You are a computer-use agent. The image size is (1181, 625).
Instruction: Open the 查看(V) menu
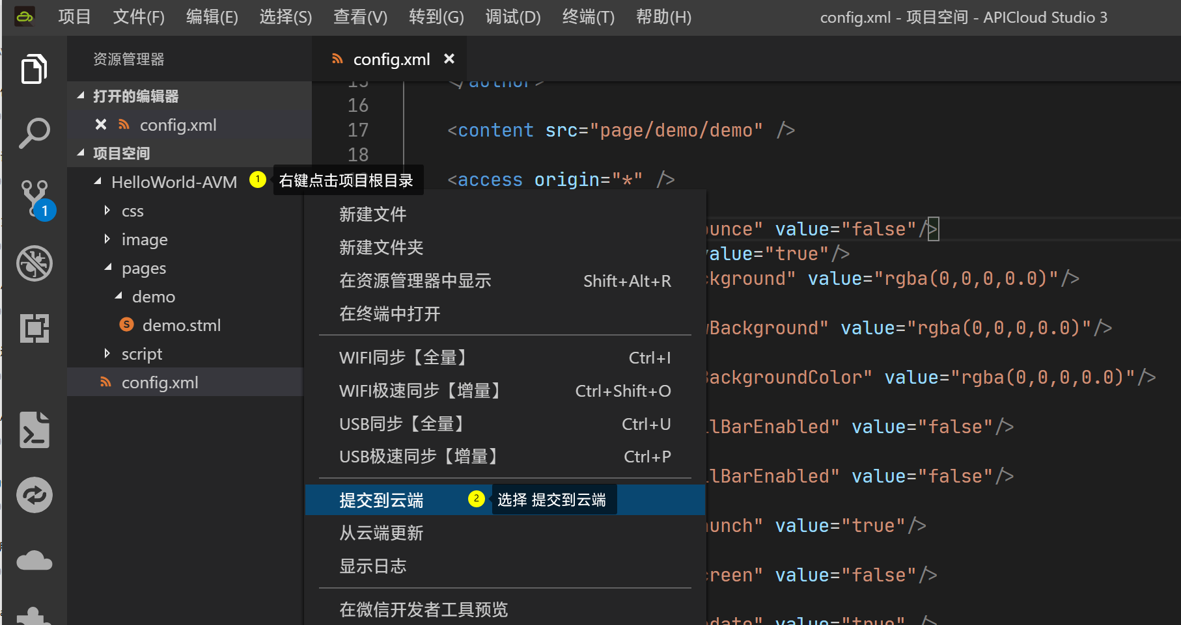tap(360, 17)
